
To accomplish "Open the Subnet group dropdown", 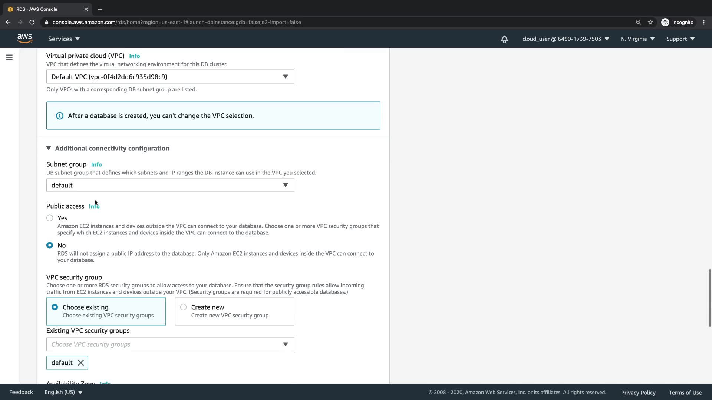I will [170, 185].
